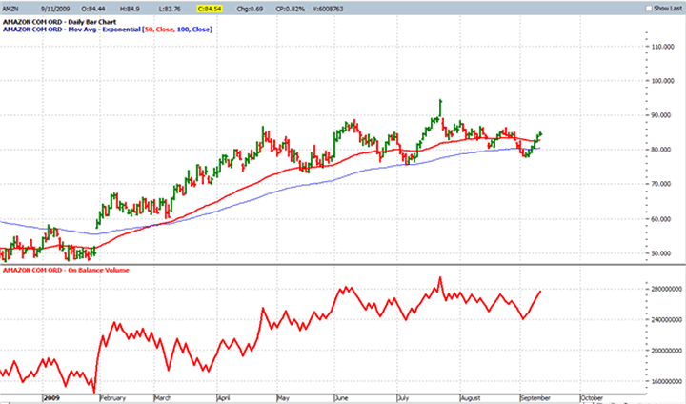Image resolution: width=686 pixels, height=404 pixels.
Task: Select June on the time axis
Action: point(342,396)
